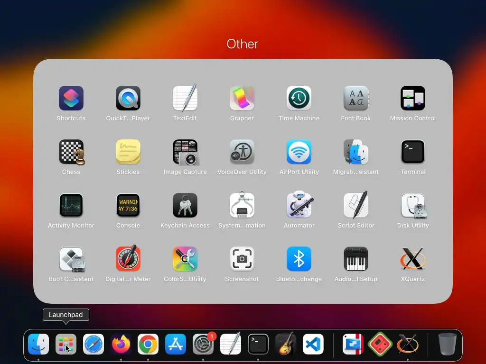Launch the Console app
This screenshot has width=486, height=364.
pos(128,206)
